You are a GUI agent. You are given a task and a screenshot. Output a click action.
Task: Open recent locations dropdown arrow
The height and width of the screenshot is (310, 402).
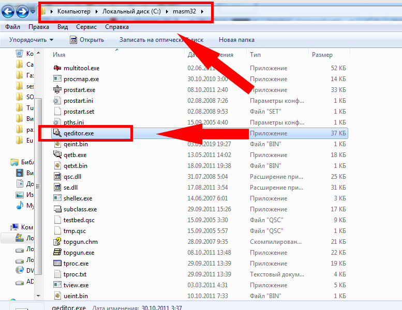tap(34, 11)
